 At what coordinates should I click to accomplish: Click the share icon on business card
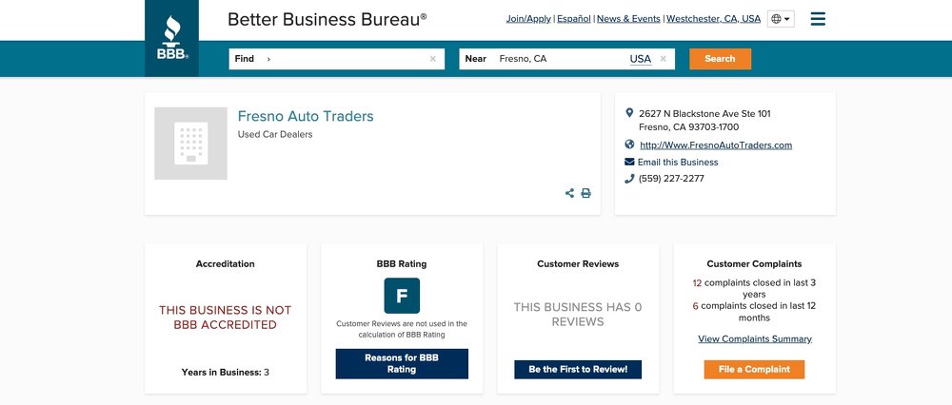click(570, 193)
